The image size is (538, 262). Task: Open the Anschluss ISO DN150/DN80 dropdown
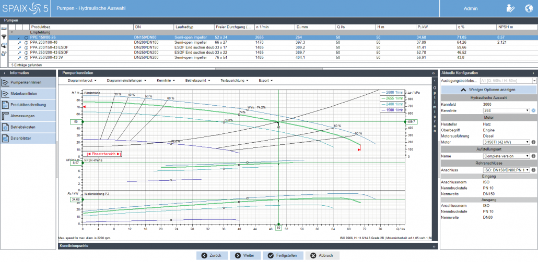pyautogui.click(x=507, y=170)
